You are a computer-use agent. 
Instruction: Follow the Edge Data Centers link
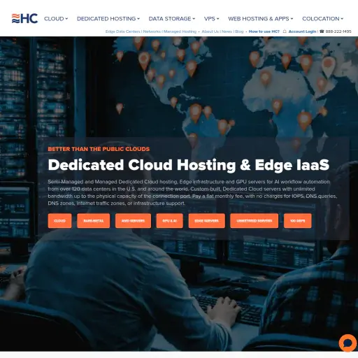122,31
